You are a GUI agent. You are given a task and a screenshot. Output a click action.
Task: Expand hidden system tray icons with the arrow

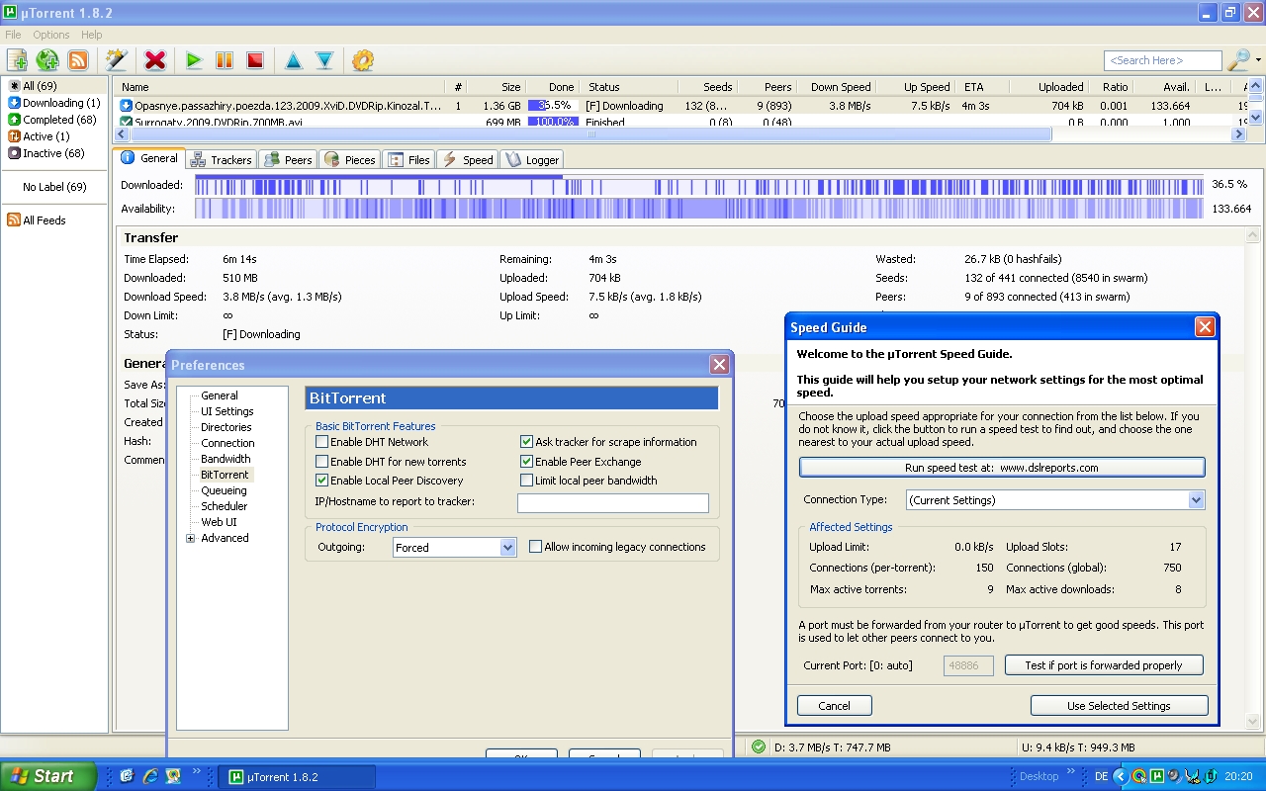pos(1121,776)
